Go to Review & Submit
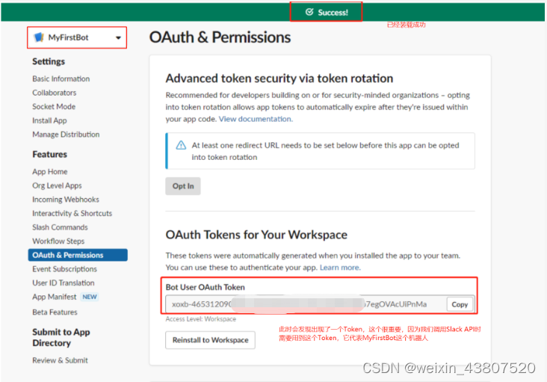This screenshot has width=547, height=382. [x=60, y=360]
